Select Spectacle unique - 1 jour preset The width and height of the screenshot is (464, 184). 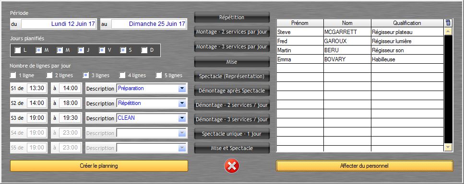point(232,134)
